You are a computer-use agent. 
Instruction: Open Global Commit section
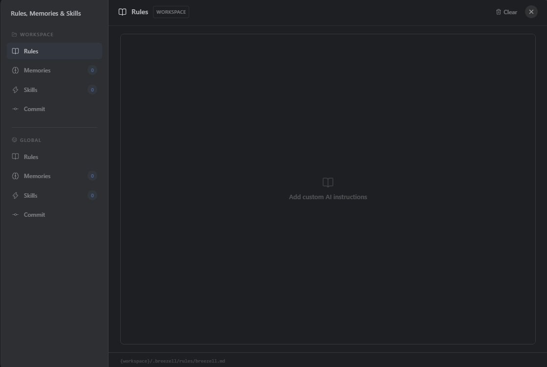click(54, 215)
